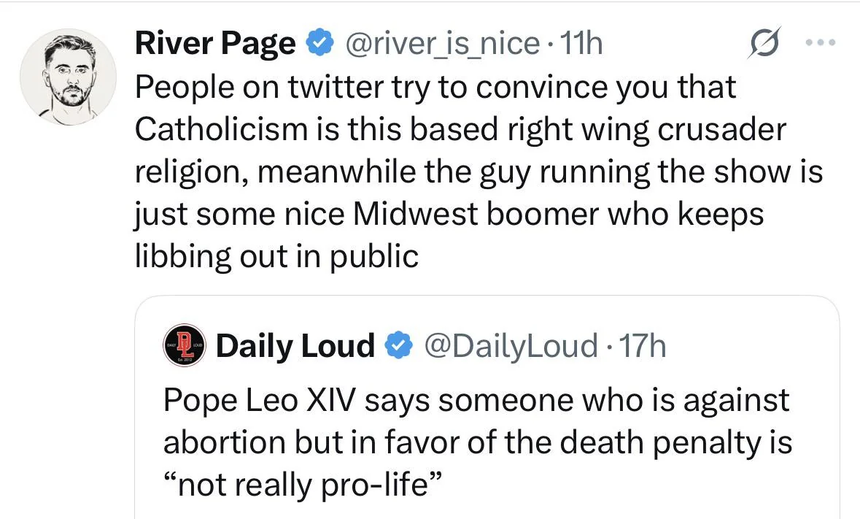Click the Daily Loud account name
860x519 pixels.
click(295, 346)
